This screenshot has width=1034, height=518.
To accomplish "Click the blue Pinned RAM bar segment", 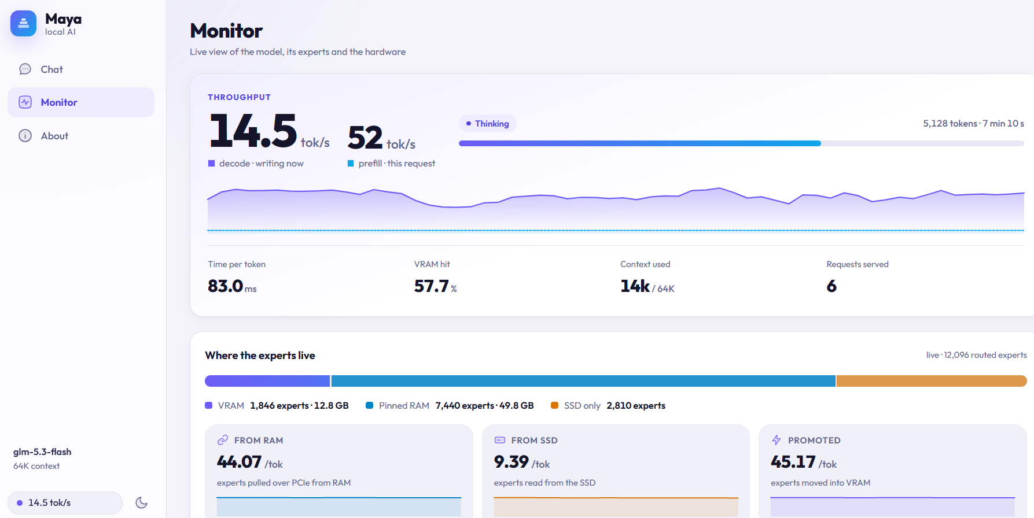I will pos(583,381).
